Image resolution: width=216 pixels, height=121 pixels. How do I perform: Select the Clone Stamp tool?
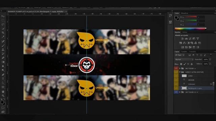[x=3, y=49]
